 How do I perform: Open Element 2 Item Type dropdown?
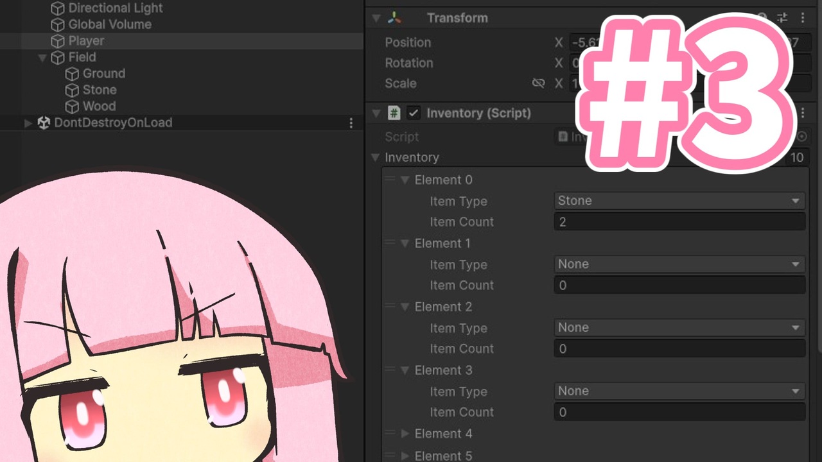click(679, 328)
